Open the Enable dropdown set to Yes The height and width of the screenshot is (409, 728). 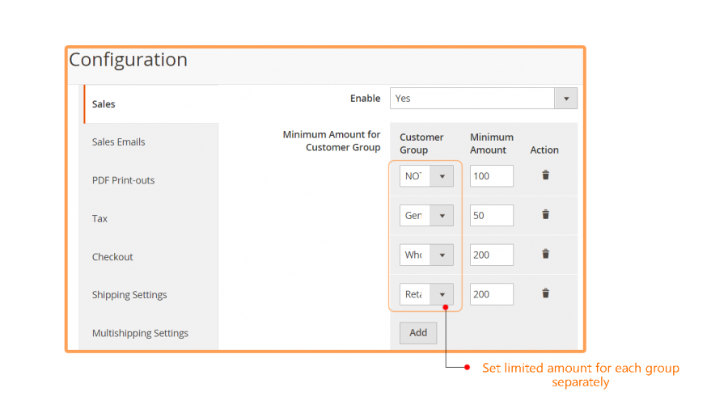point(483,99)
